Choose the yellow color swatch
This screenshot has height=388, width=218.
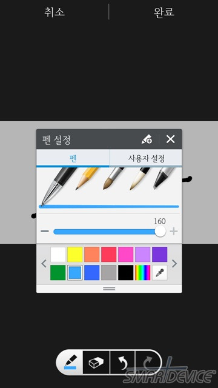coord(75,255)
